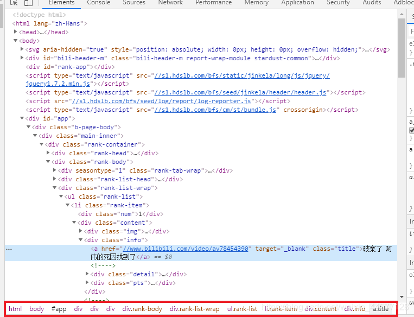This screenshot has height=317, width=414.
Task: Open the Application tab
Action: click(x=297, y=3)
